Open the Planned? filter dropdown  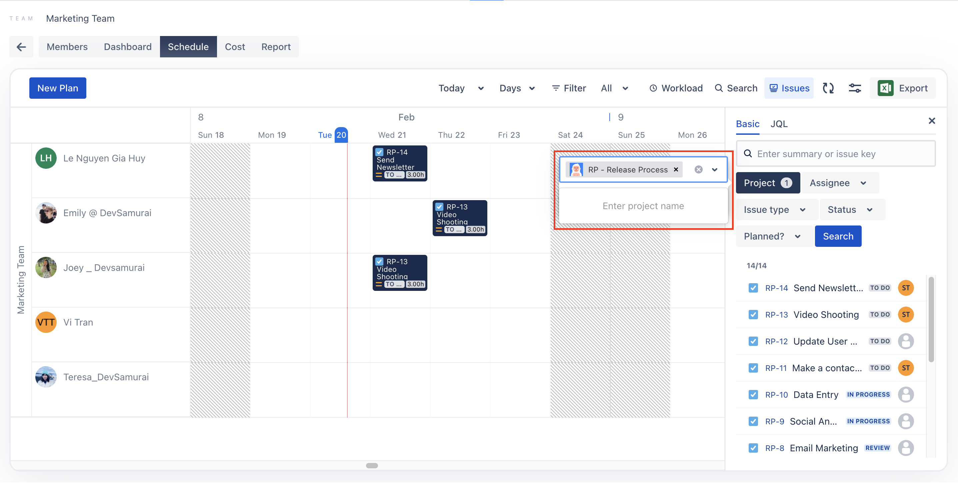coord(775,236)
